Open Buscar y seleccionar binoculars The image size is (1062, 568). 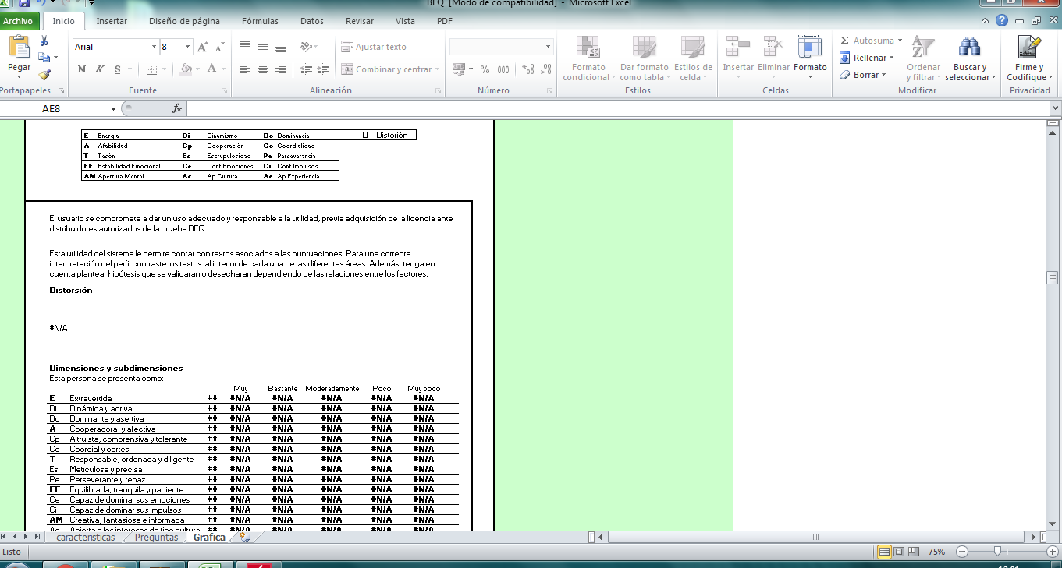click(969, 48)
